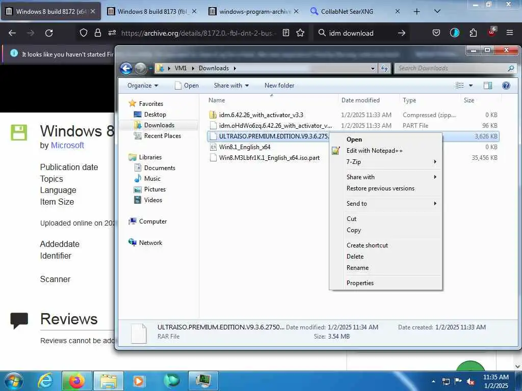
Task: Click the search go arrow next to idm download
Action: (402, 33)
